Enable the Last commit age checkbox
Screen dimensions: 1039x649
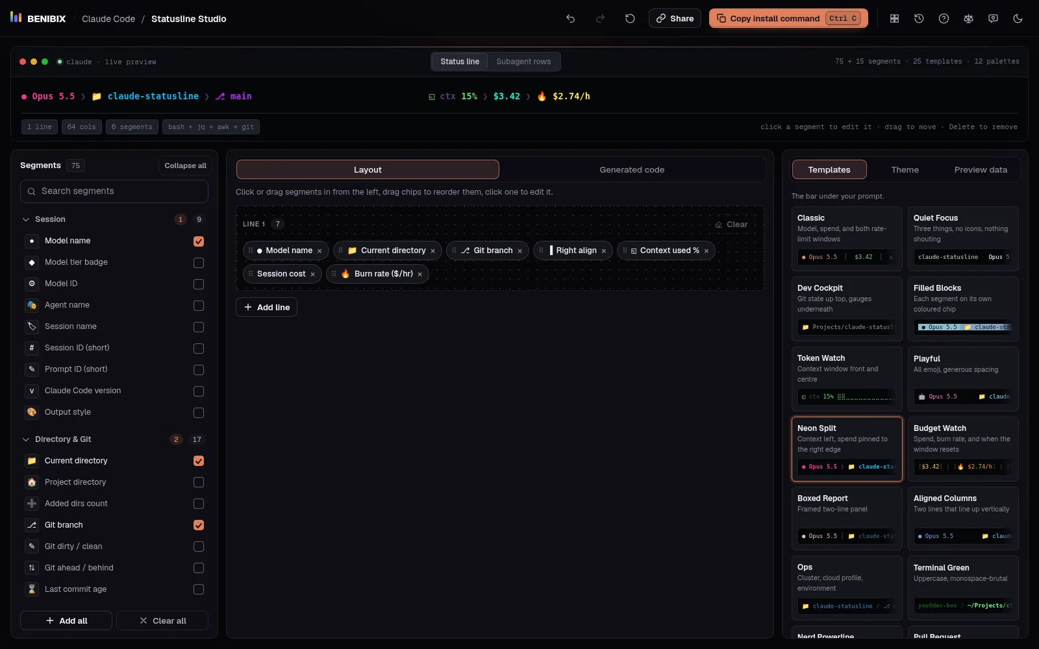[x=199, y=589]
